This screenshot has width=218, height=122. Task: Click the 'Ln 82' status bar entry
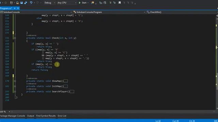pyautogui.click(x=158, y=121)
